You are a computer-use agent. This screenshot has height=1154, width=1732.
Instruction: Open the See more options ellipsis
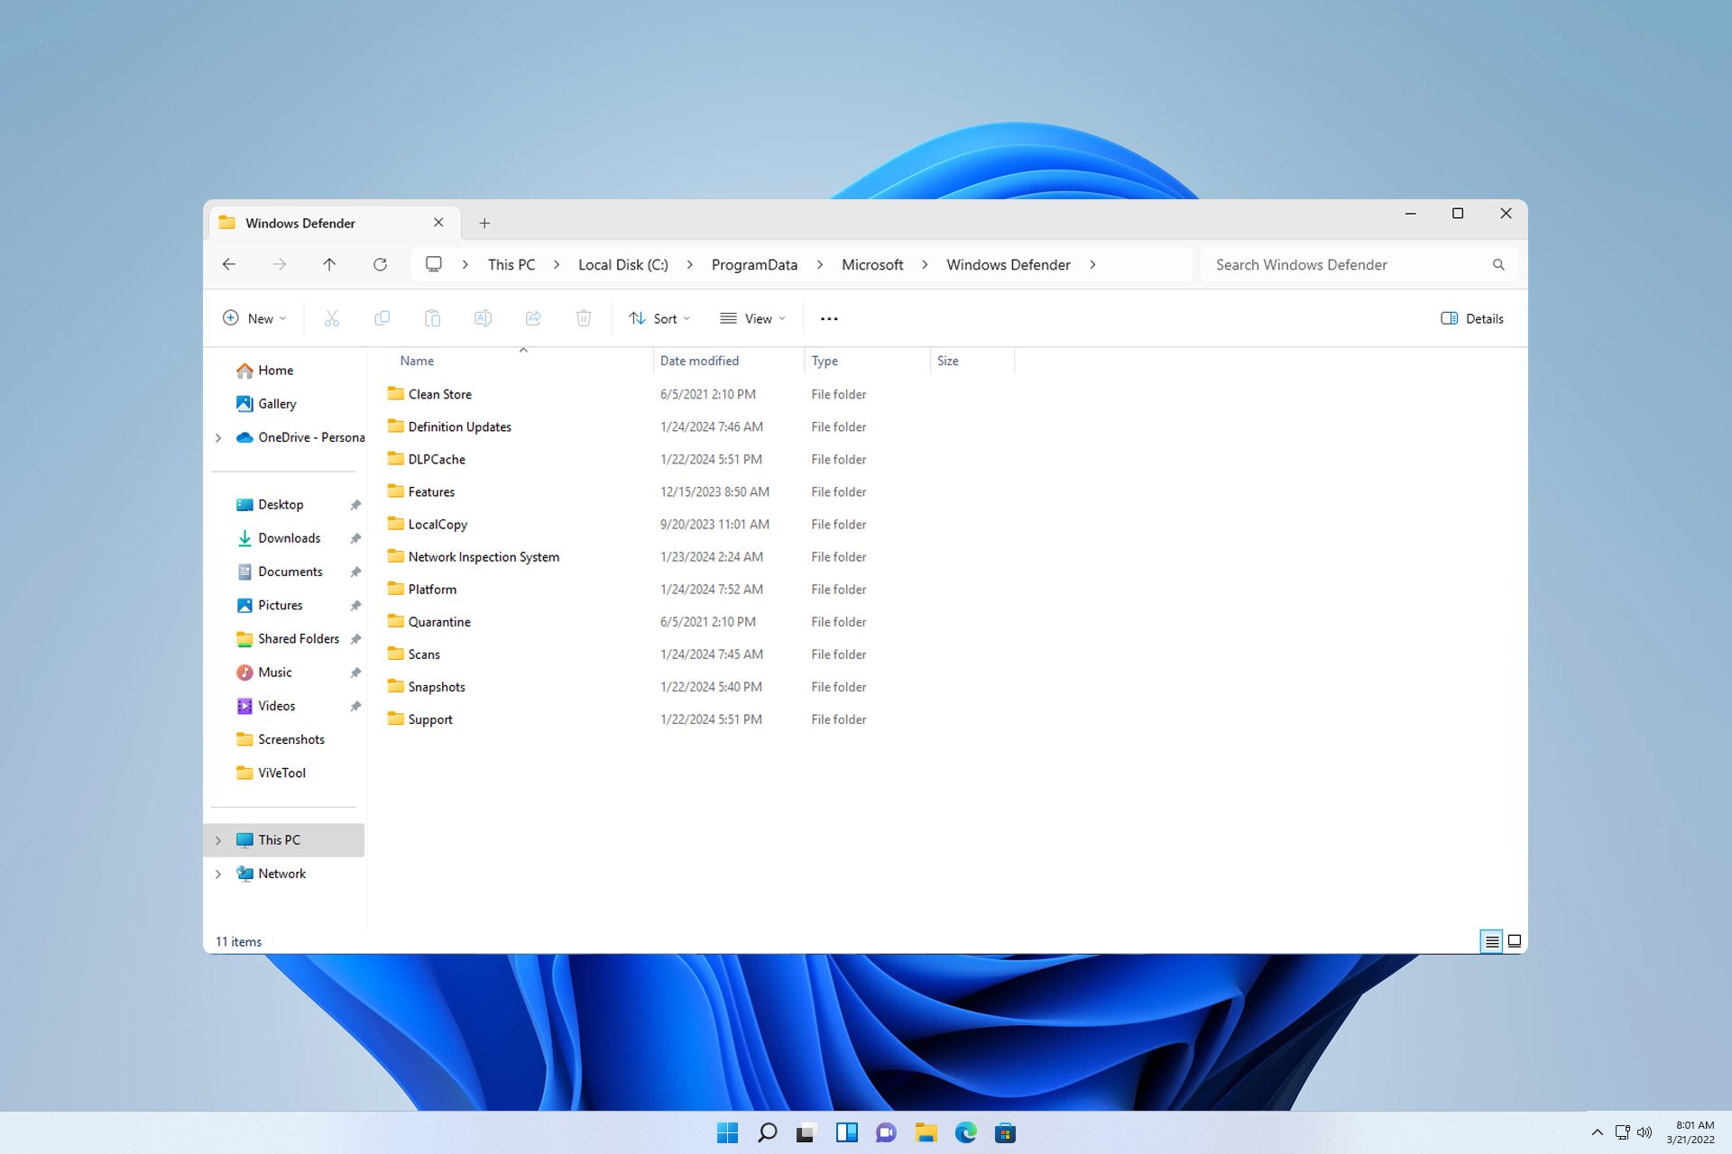tap(829, 318)
